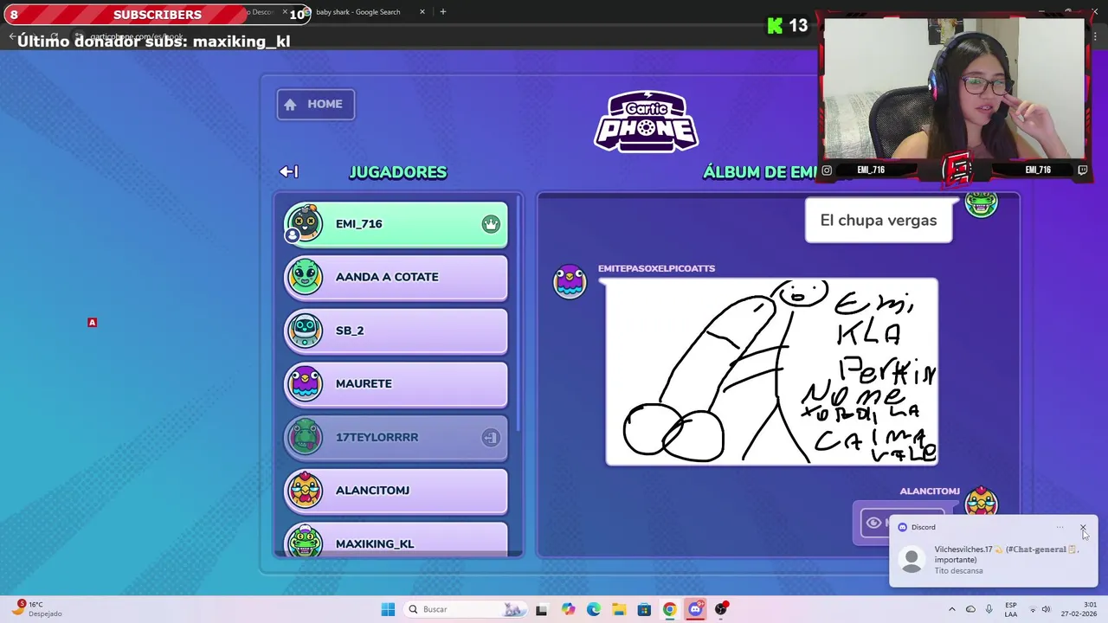
Task: Select player MAURETE
Action: [396, 383]
